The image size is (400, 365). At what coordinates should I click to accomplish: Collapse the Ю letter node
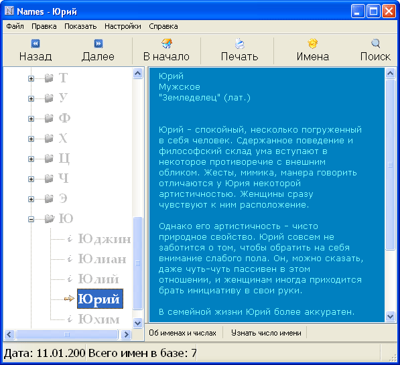[31, 220]
